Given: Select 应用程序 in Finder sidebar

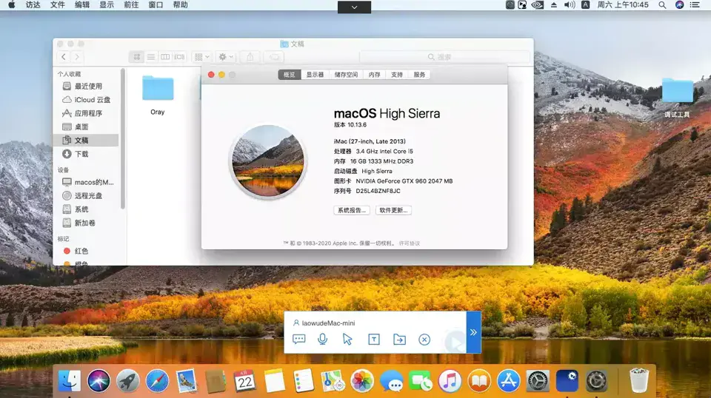Looking at the screenshot, I should pyautogui.click(x=87, y=113).
